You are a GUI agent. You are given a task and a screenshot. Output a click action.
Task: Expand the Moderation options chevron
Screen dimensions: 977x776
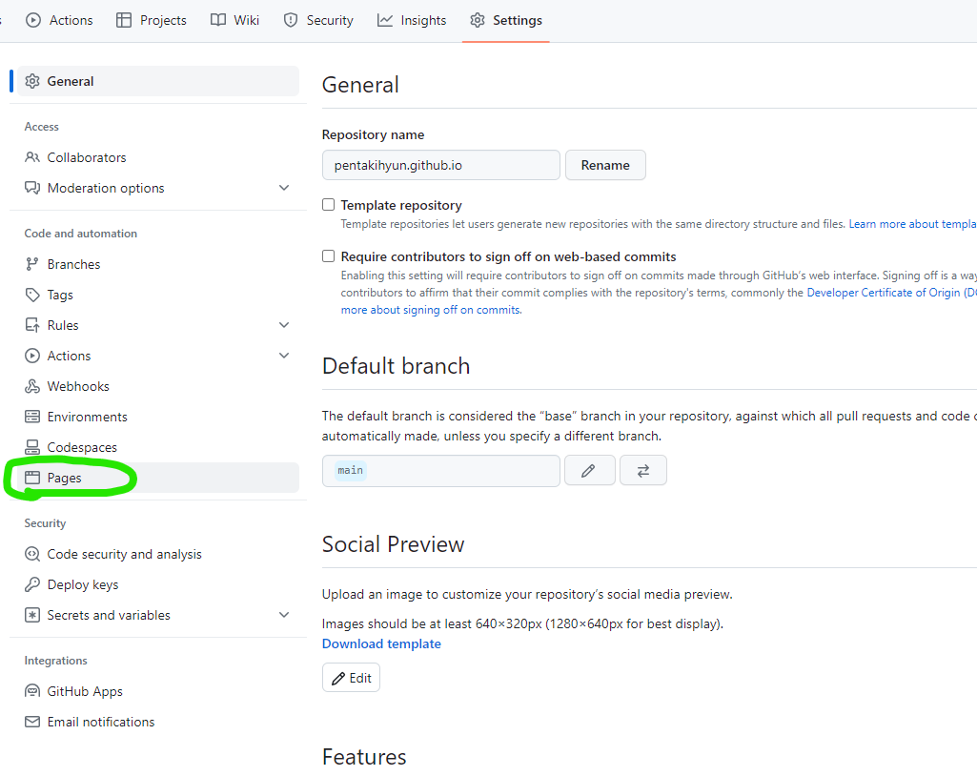[284, 188]
